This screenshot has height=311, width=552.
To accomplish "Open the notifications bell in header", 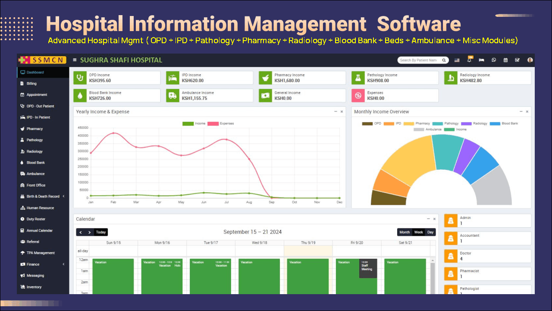I will (x=469, y=60).
